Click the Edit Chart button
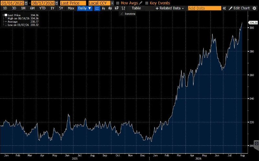 coord(239,8)
